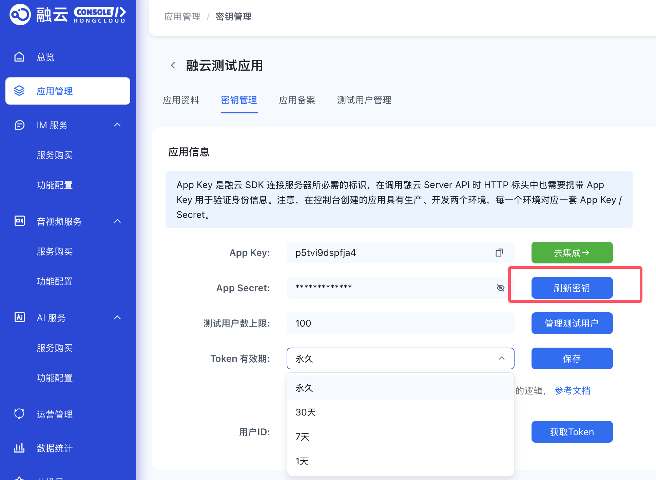Click the 数据统计 chart icon
The height and width of the screenshot is (480, 656).
(x=19, y=448)
